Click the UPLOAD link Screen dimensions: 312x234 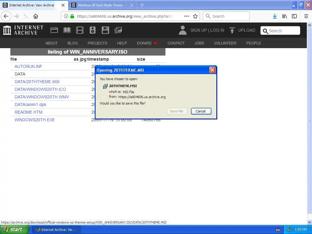[x=247, y=30]
